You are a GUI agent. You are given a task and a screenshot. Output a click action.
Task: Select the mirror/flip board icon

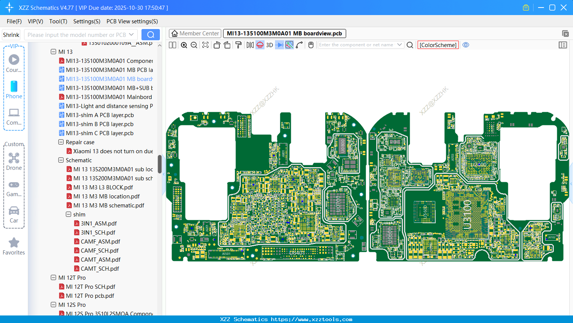[x=249, y=45]
